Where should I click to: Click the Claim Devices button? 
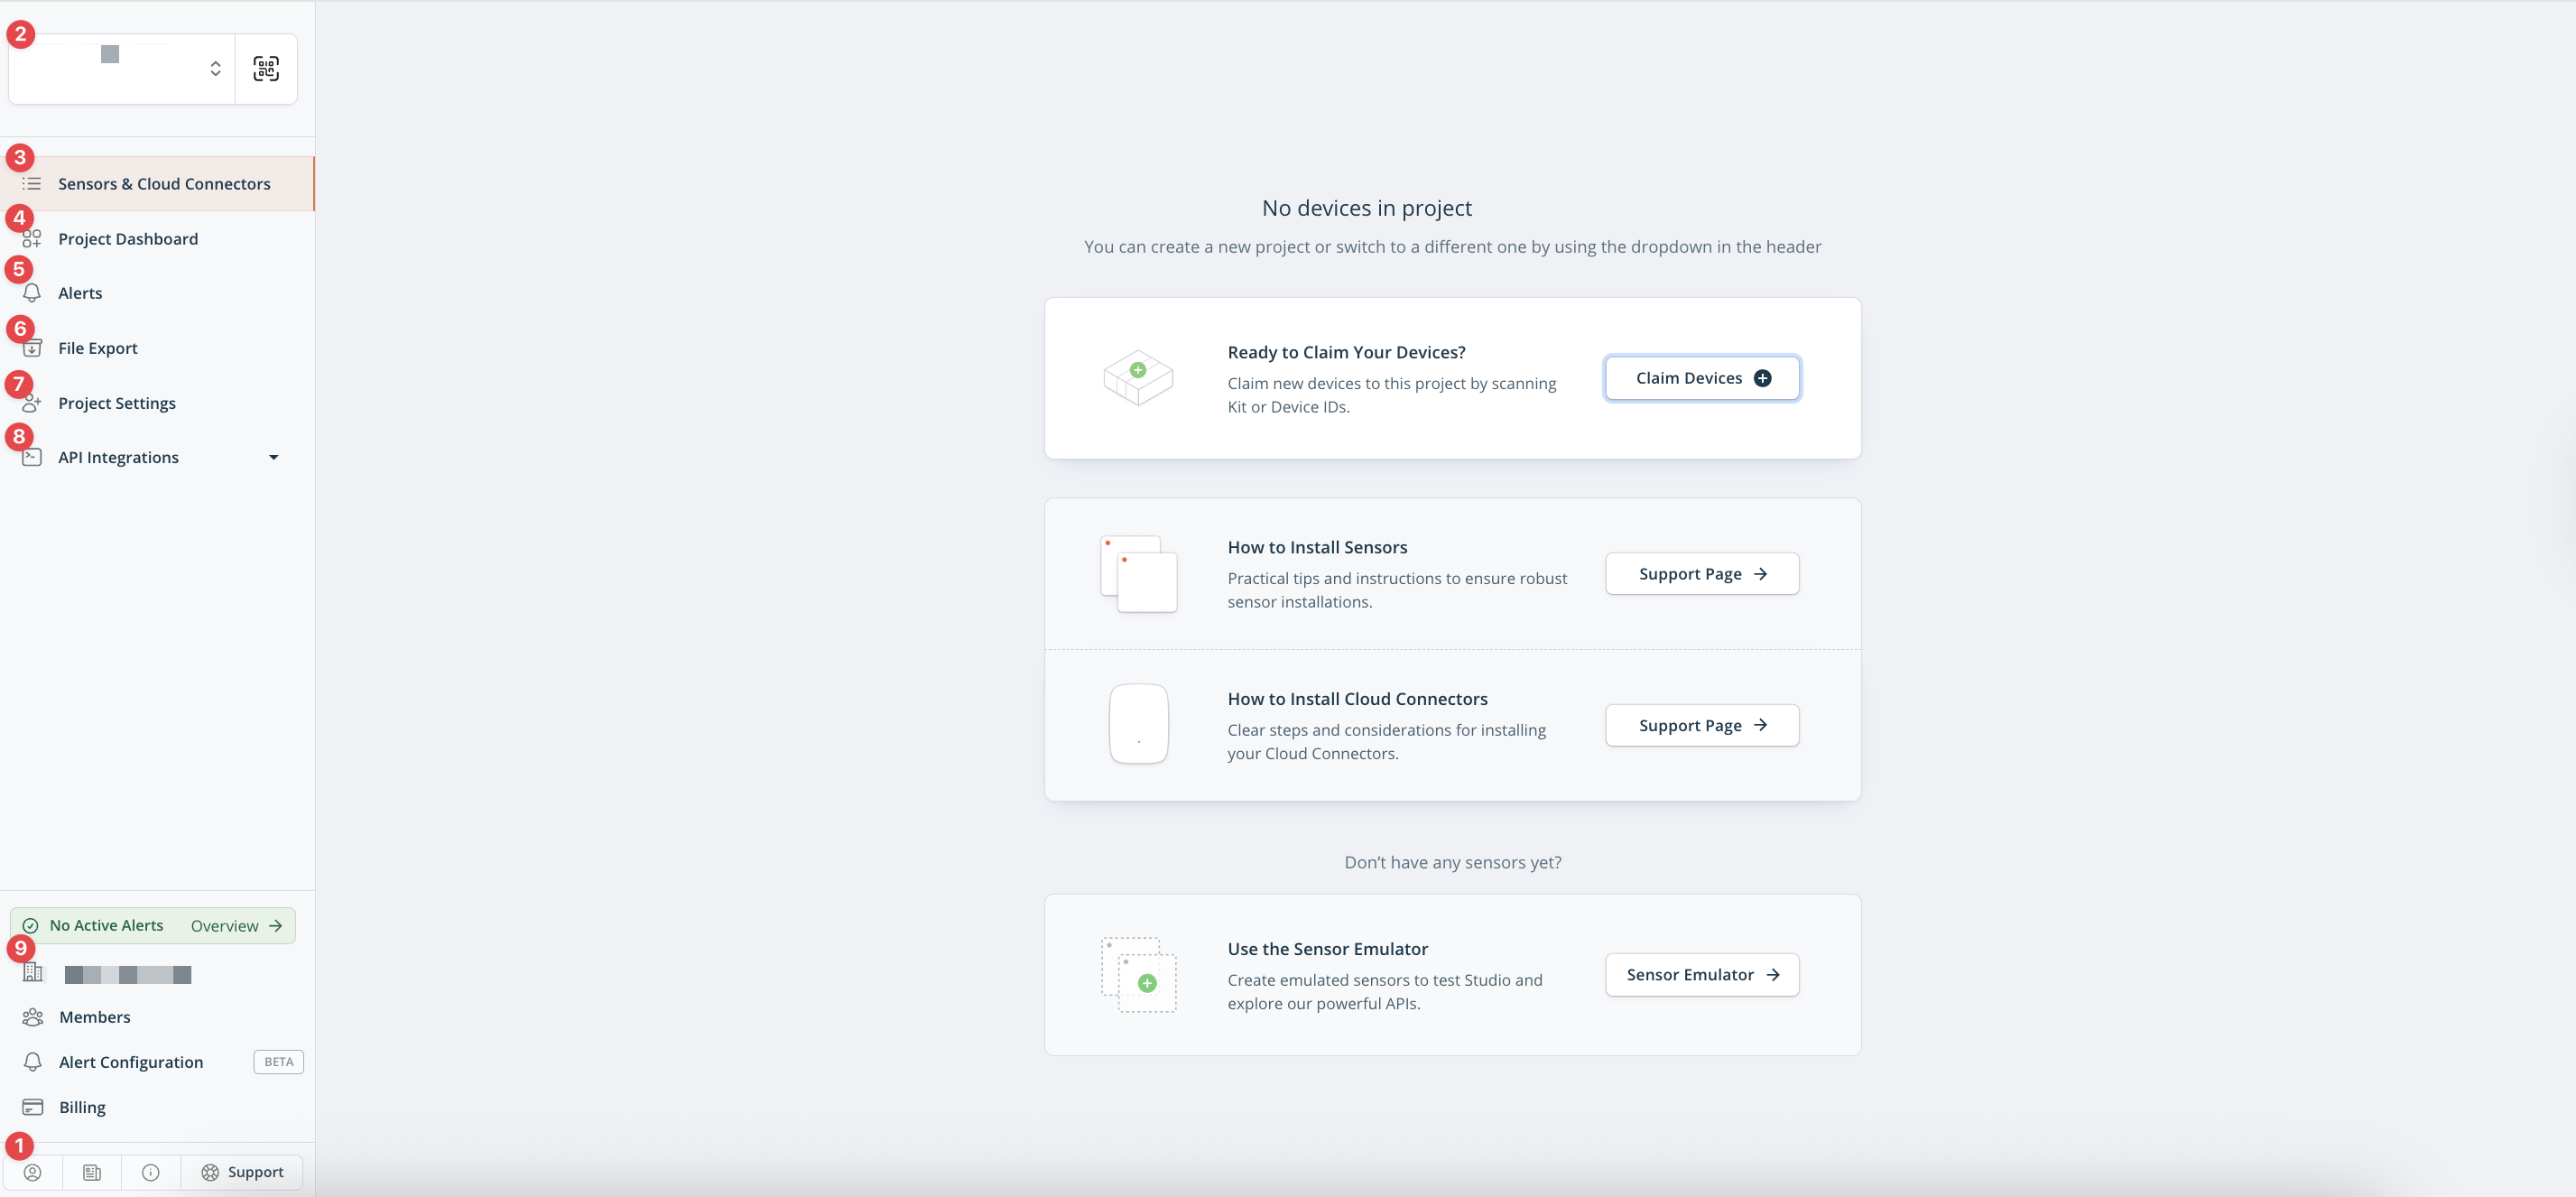point(1702,378)
